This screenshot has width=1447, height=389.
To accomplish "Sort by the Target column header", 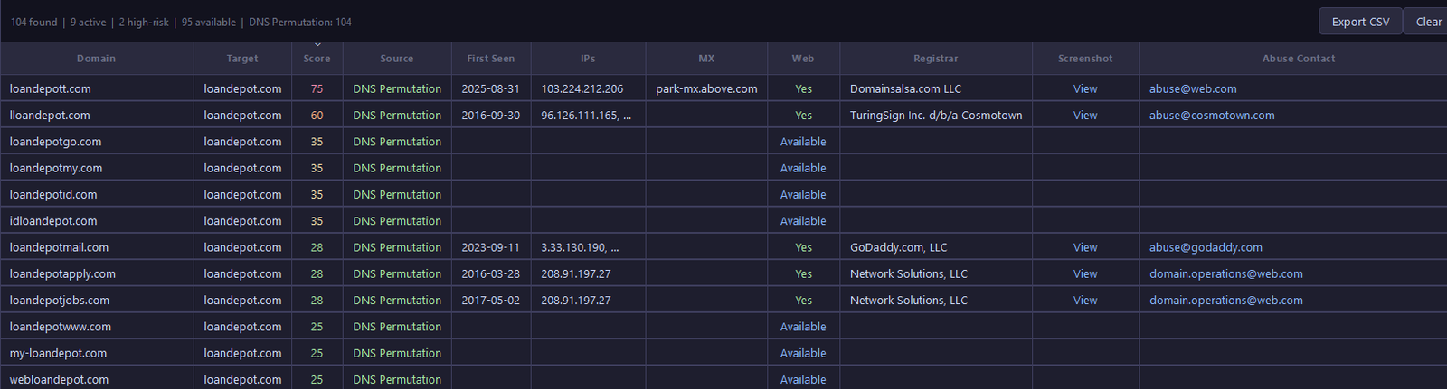I will 242,58.
